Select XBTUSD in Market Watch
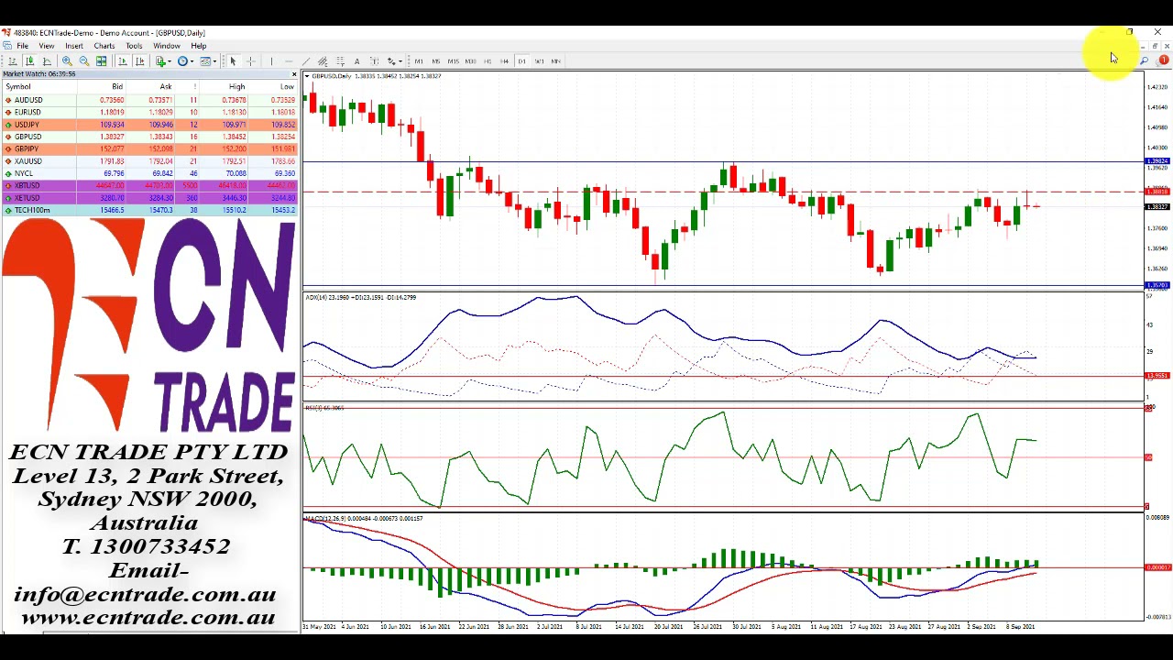 click(149, 186)
